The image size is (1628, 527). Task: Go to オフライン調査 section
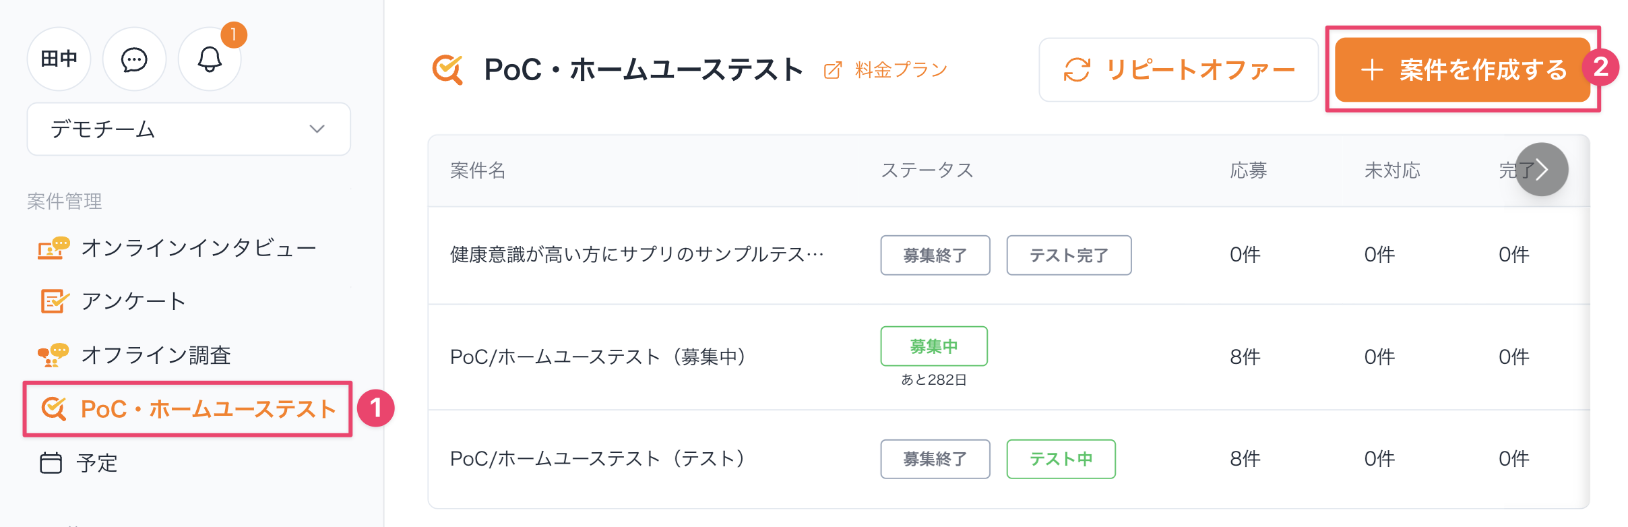(156, 355)
